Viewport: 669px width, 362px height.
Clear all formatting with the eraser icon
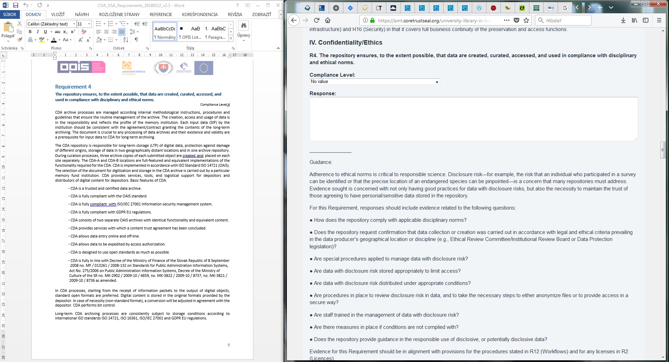(x=84, y=32)
